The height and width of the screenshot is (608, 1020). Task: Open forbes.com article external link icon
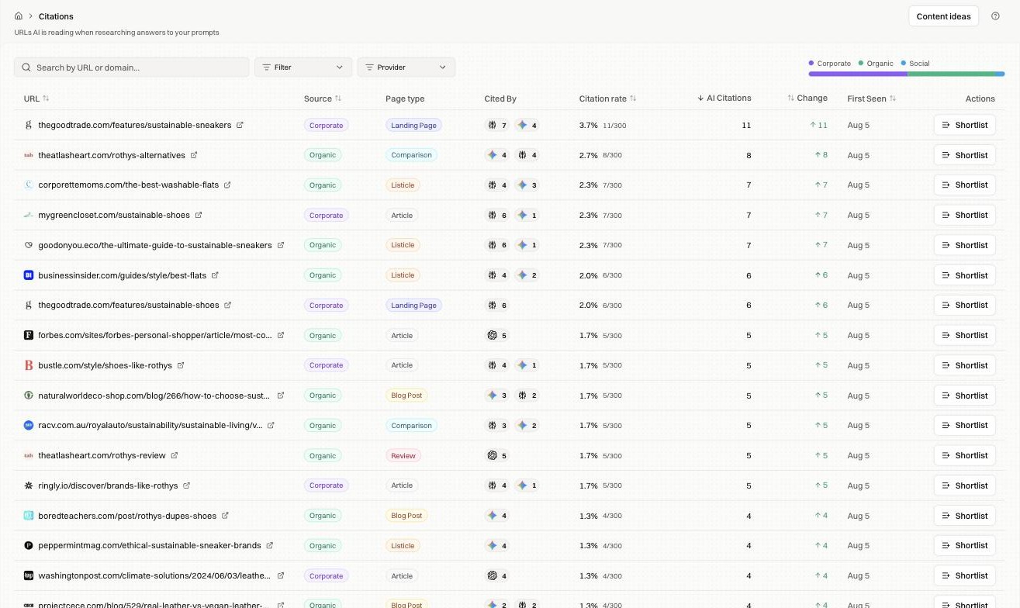tap(281, 335)
